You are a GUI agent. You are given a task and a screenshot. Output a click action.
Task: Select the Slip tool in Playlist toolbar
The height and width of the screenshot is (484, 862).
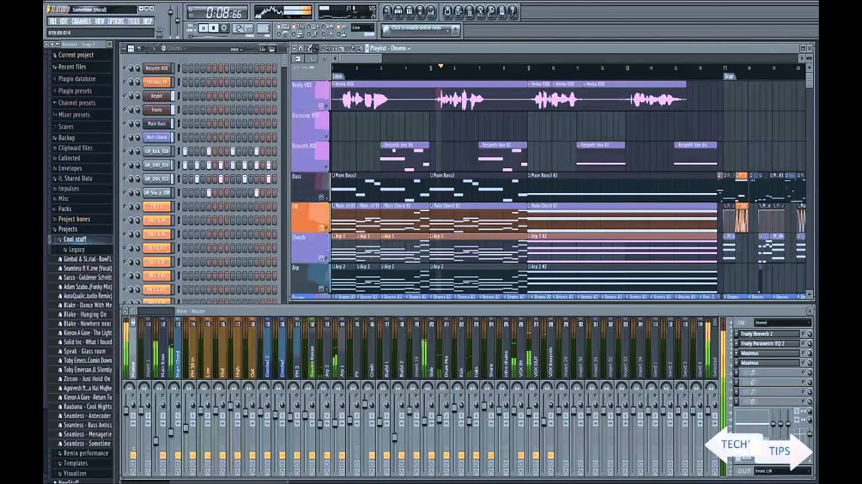334,48
